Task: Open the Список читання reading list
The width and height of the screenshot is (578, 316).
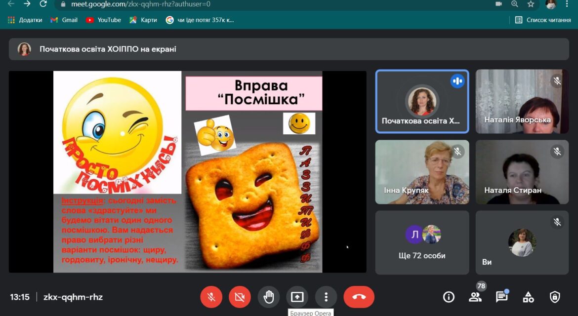Action: [x=543, y=20]
